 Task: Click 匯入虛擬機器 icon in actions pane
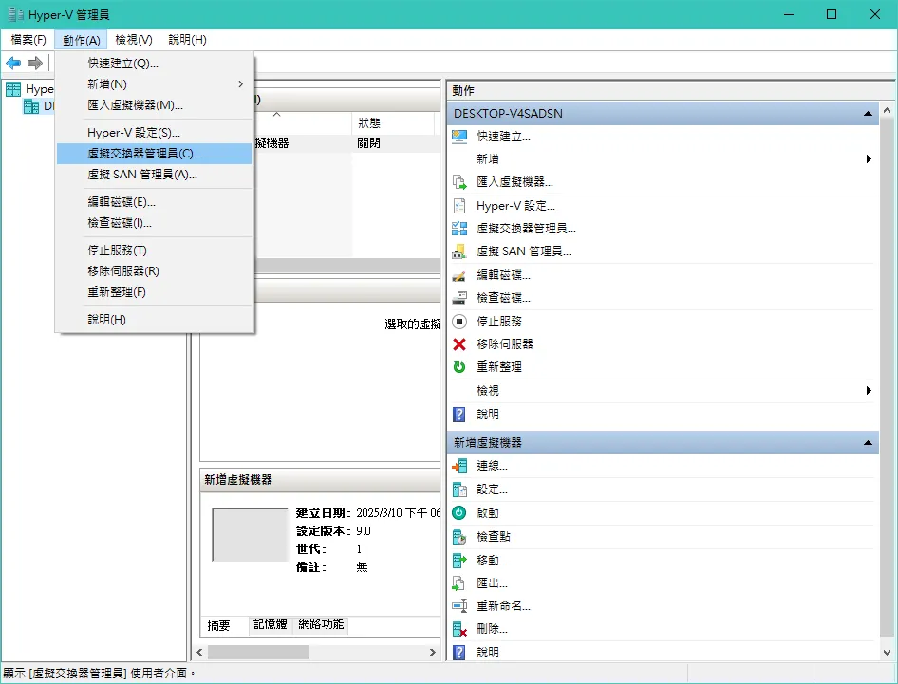click(x=459, y=182)
